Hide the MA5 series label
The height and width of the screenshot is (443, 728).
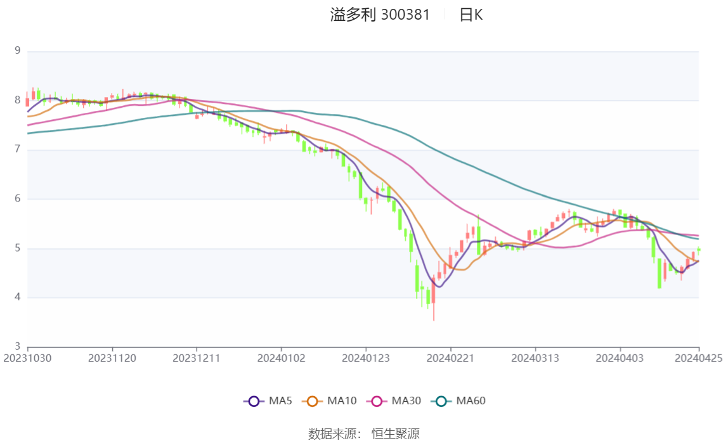point(280,401)
